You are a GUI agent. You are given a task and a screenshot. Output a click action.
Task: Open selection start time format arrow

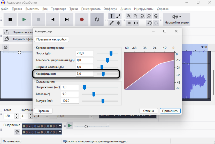60,126
